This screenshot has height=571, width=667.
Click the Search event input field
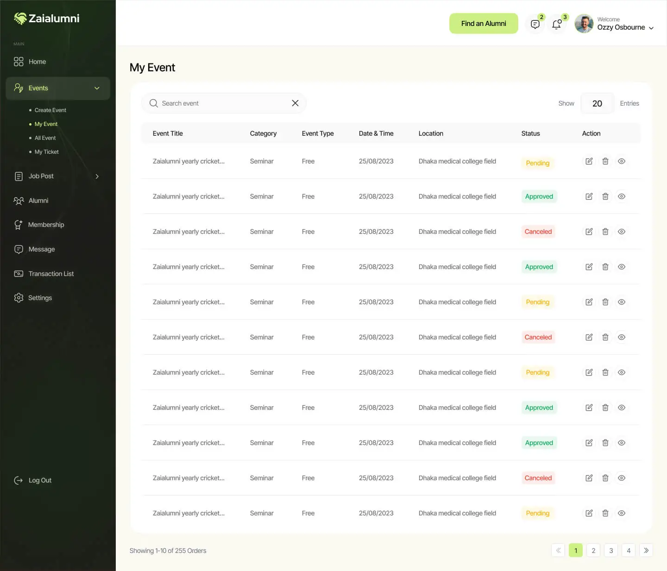coord(222,103)
